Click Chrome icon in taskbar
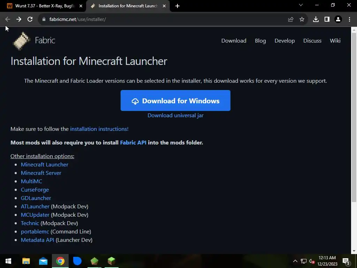This screenshot has height=268, width=357. tap(60, 261)
